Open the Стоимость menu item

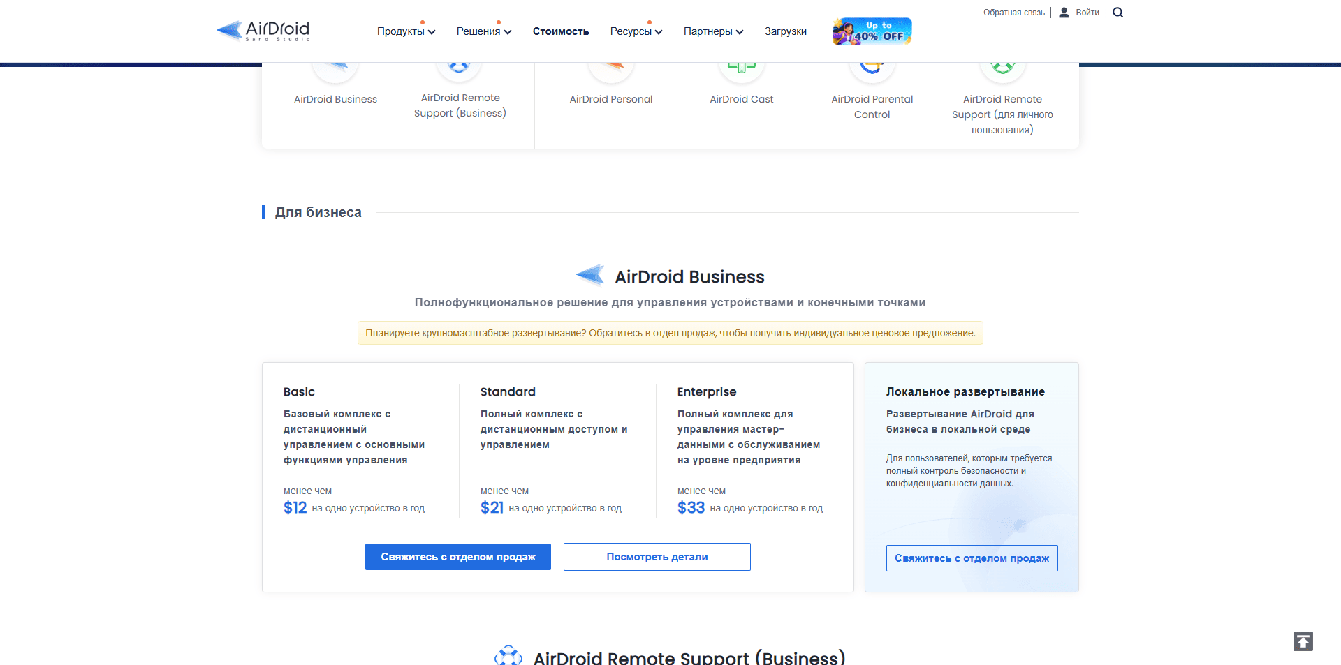[x=561, y=31]
